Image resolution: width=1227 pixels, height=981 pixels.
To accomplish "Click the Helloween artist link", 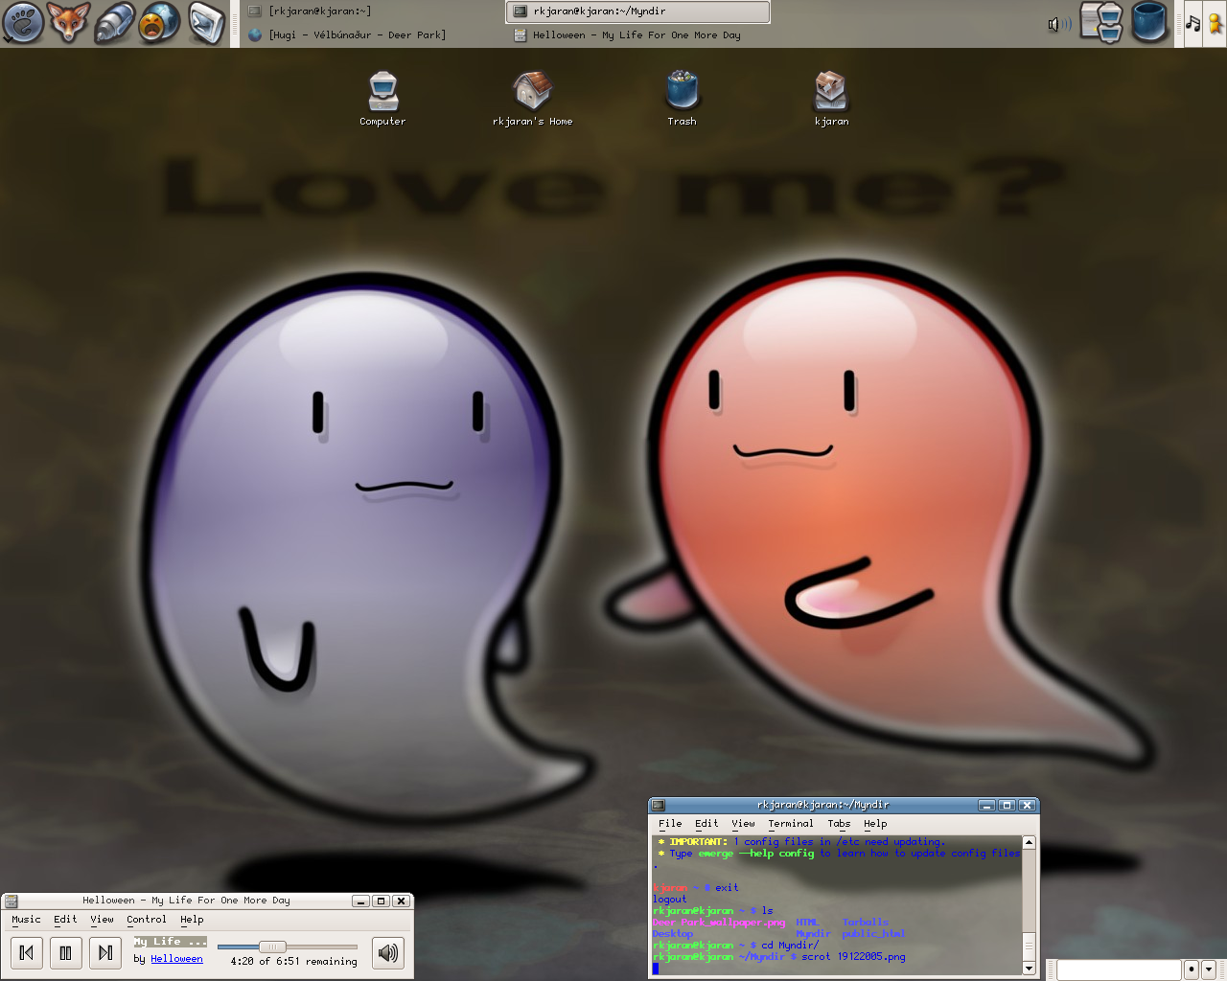I will (x=176, y=959).
